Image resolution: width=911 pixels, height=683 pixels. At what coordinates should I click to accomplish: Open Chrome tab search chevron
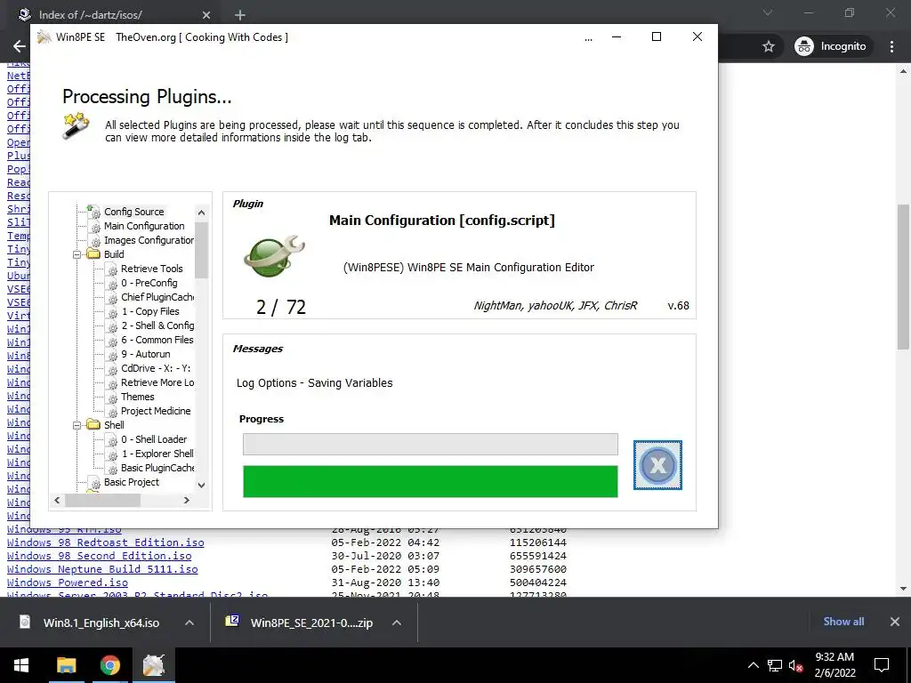point(768,12)
